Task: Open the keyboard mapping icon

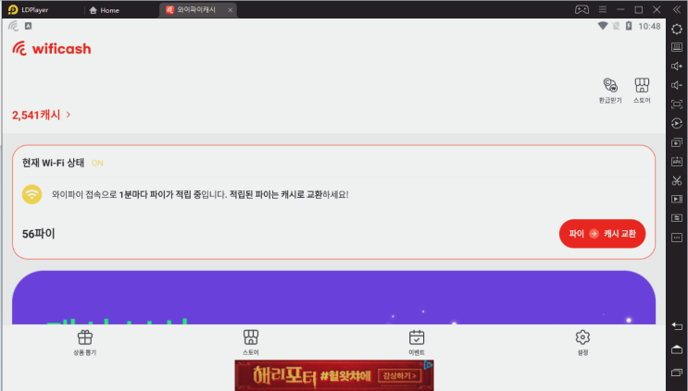Action: click(677, 47)
